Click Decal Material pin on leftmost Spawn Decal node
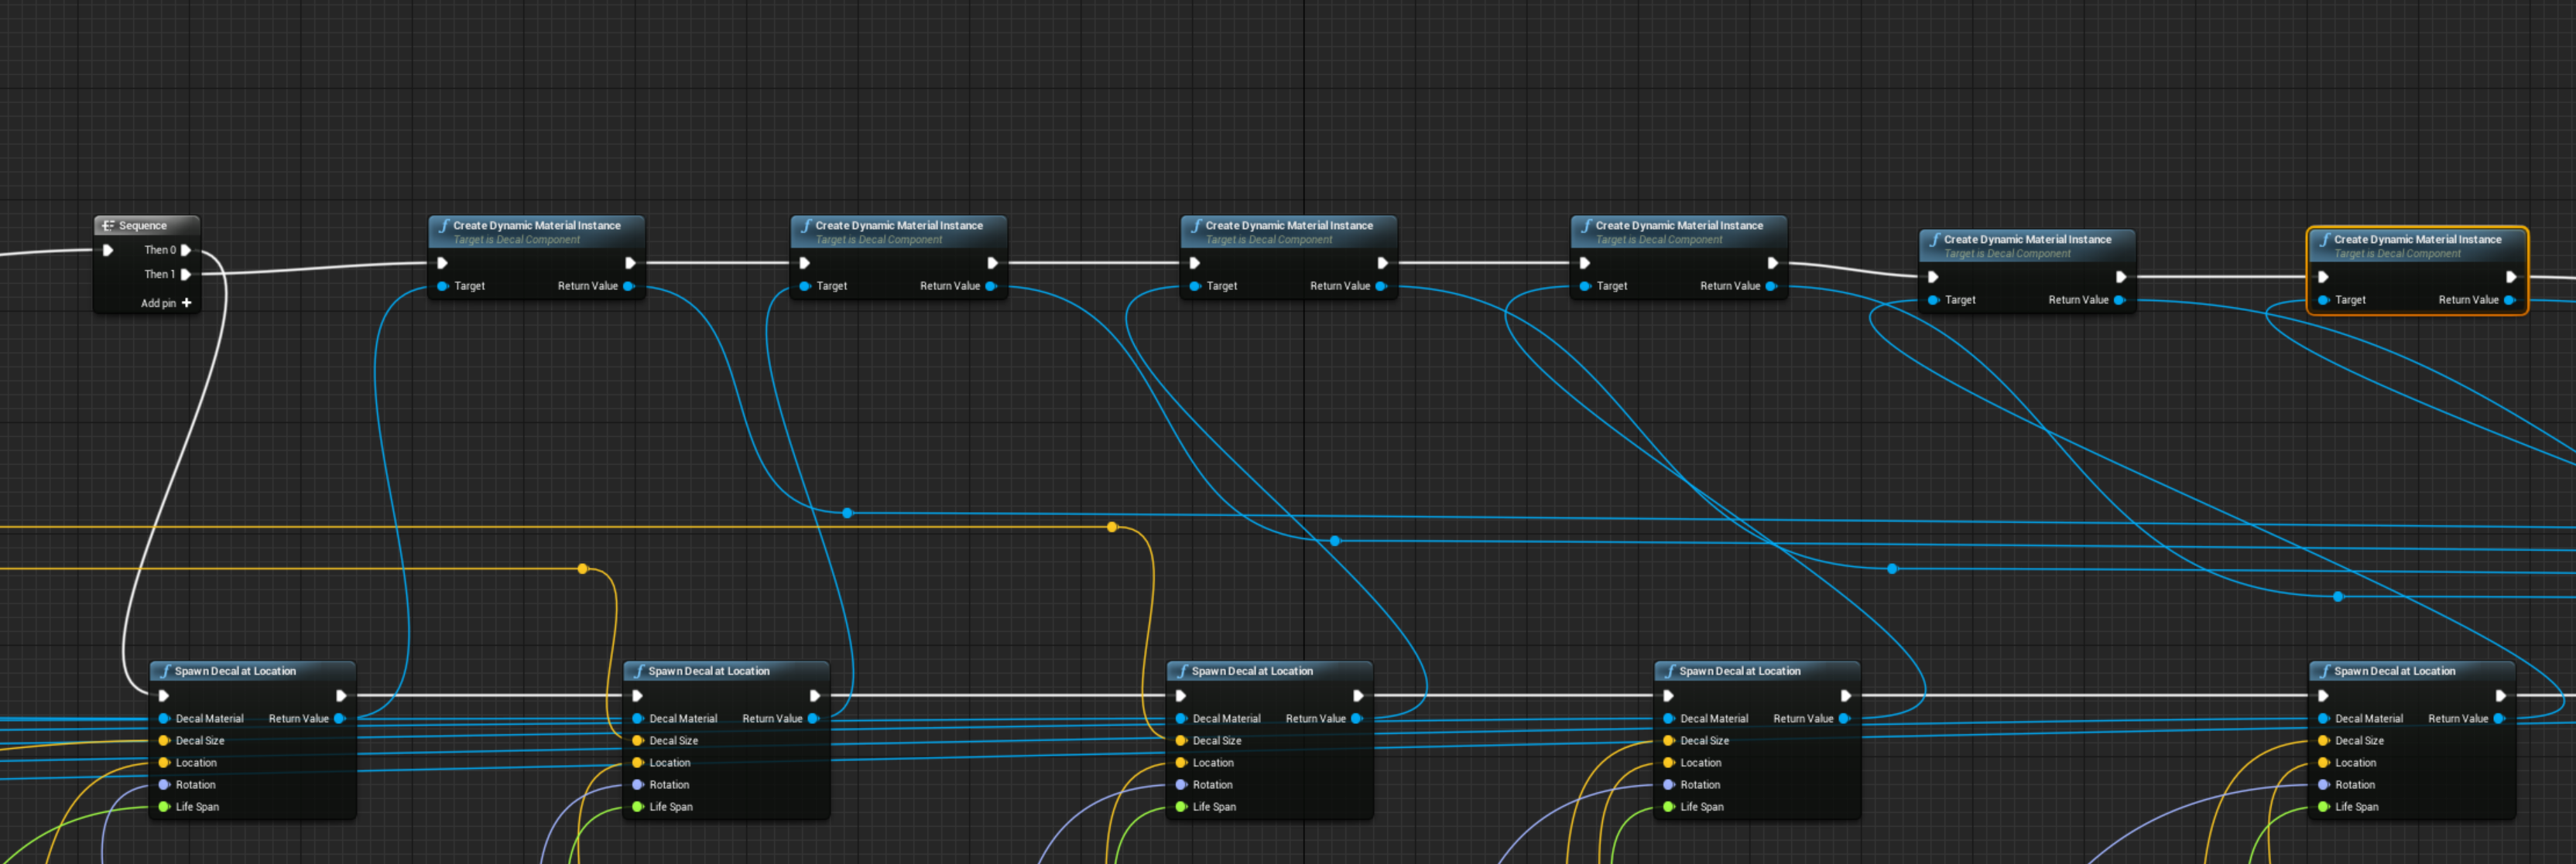The height and width of the screenshot is (864, 2576). point(164,718)
